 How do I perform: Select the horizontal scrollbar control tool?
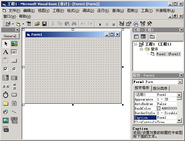point(6,86)
